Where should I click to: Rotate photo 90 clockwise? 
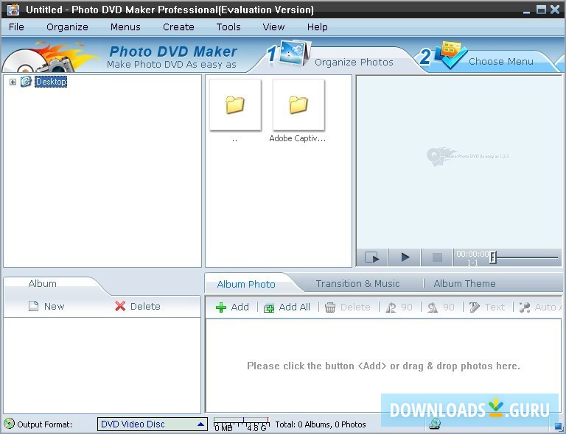[x=399, y=307]
